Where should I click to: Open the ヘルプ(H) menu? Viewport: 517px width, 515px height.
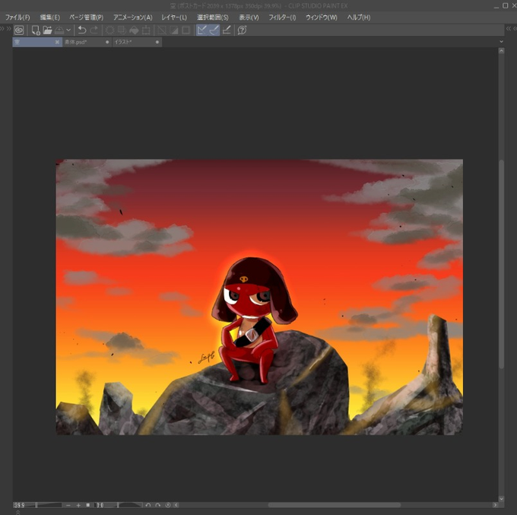click(x=359, y=17)
